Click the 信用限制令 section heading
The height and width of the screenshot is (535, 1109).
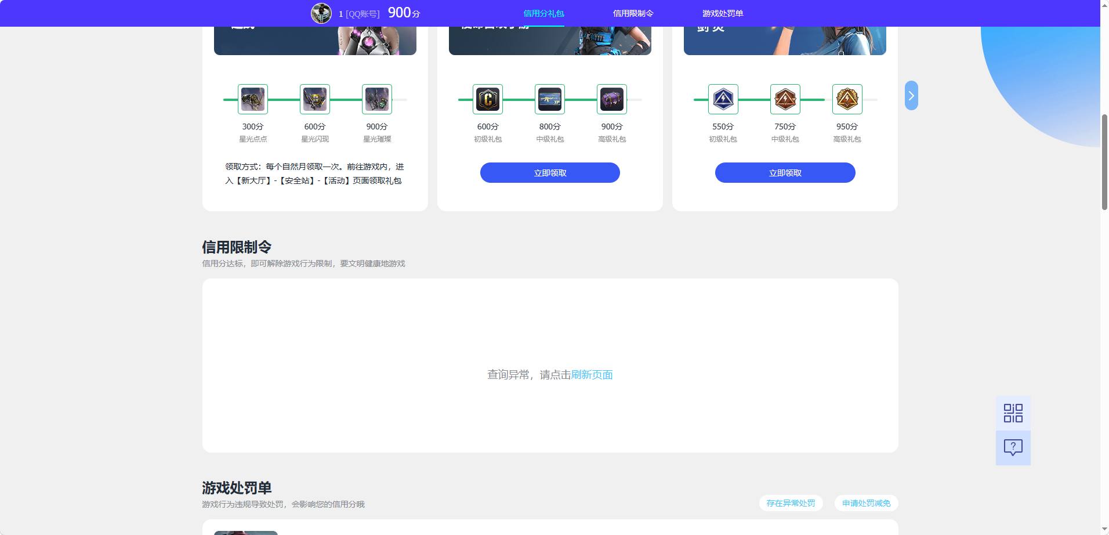click(x=237, y=247)
